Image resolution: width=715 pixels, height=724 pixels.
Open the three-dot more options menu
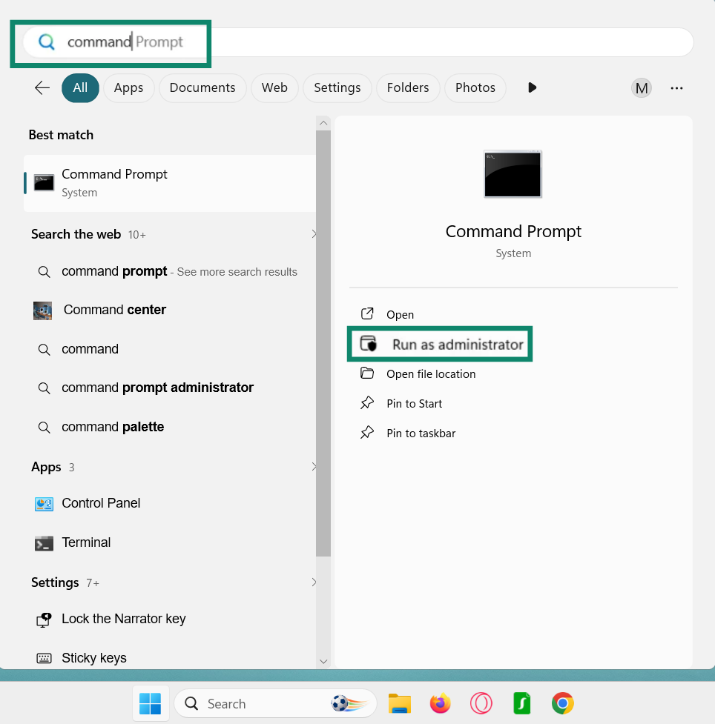(x=676, y=87)
